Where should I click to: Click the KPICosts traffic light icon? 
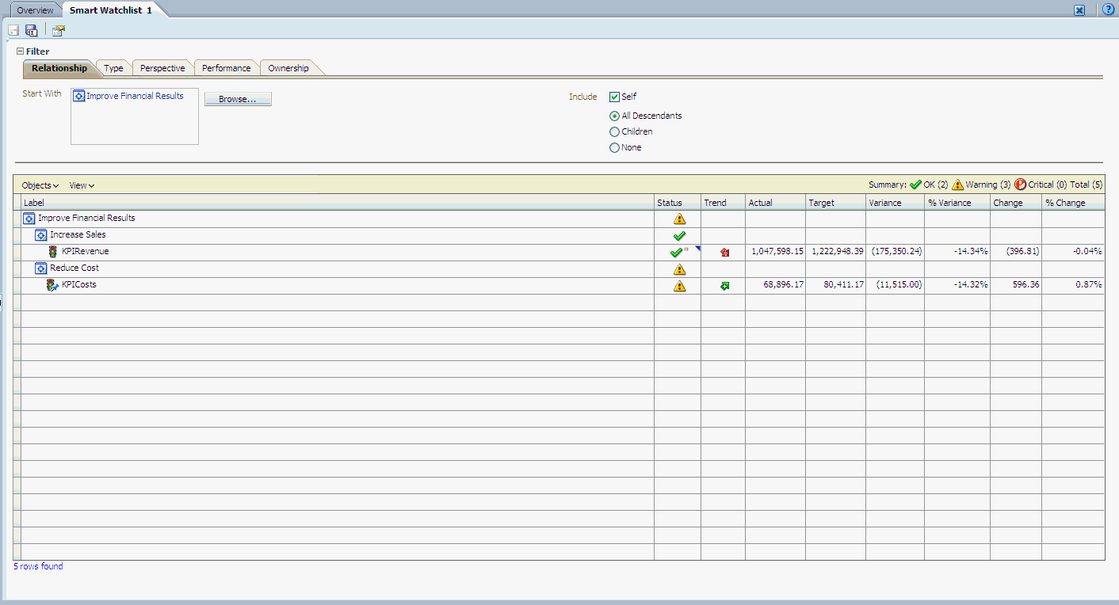[52, 285]
